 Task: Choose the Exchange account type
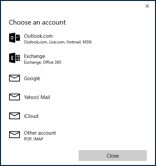78,59
